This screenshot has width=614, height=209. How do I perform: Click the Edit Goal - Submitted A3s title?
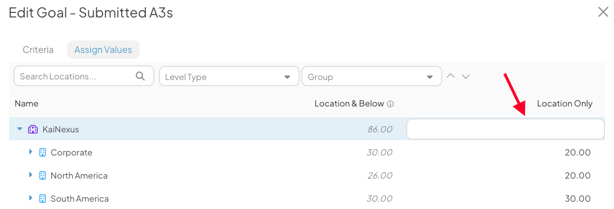(91, 13)
